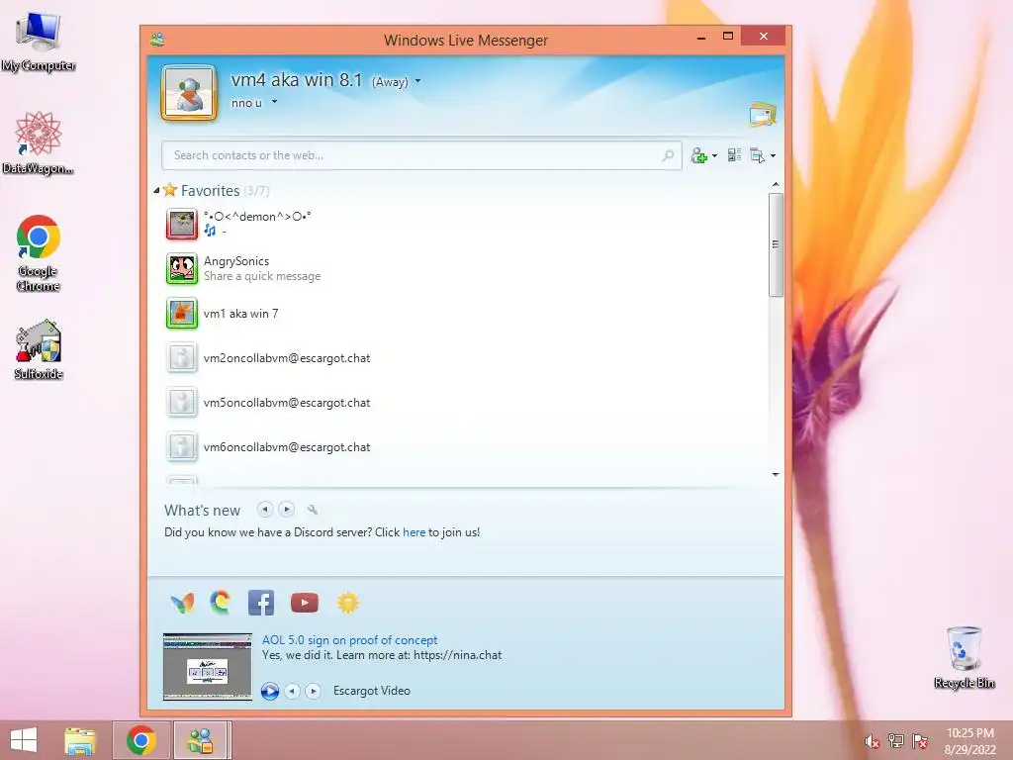
Task: Click the contact list scroll up arrow
Action: tap(776, 185)
